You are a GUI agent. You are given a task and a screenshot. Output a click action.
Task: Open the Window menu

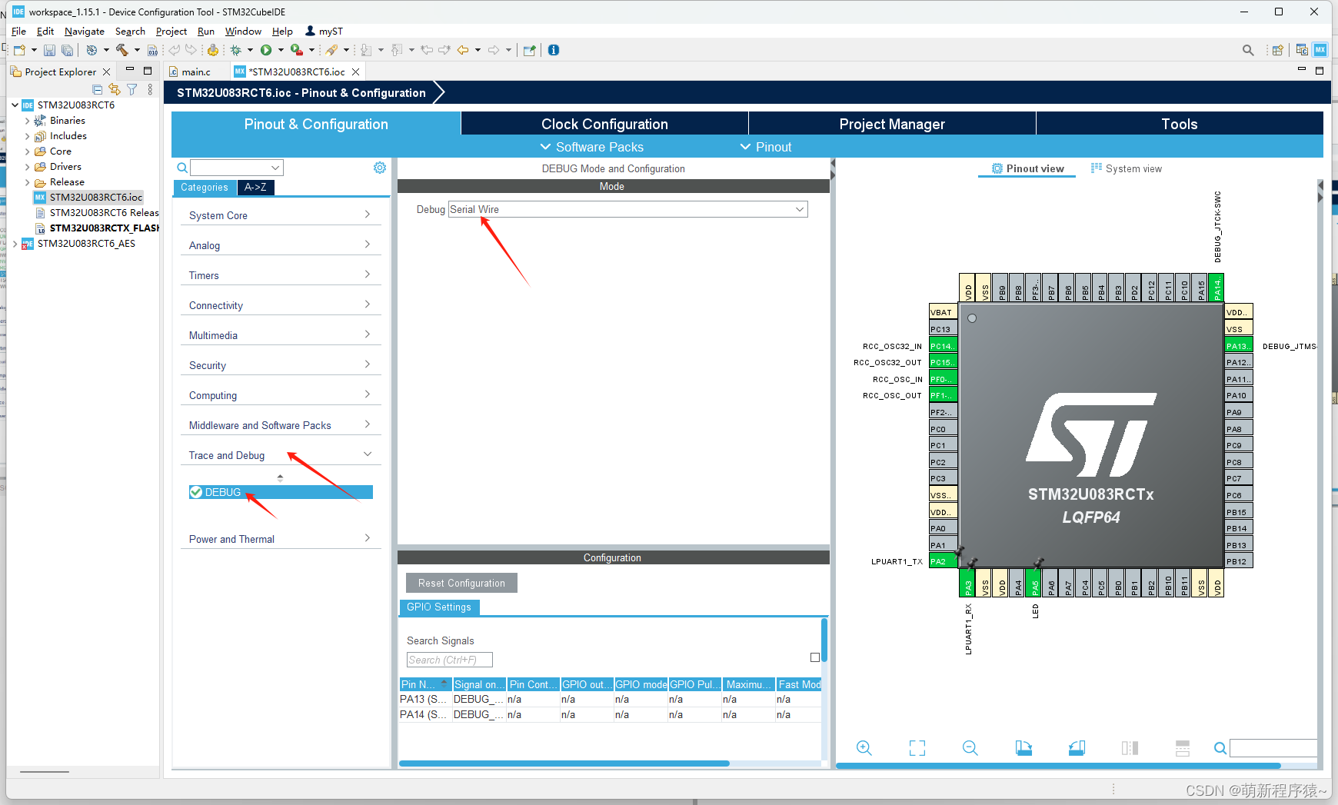(x=243, y=31)
